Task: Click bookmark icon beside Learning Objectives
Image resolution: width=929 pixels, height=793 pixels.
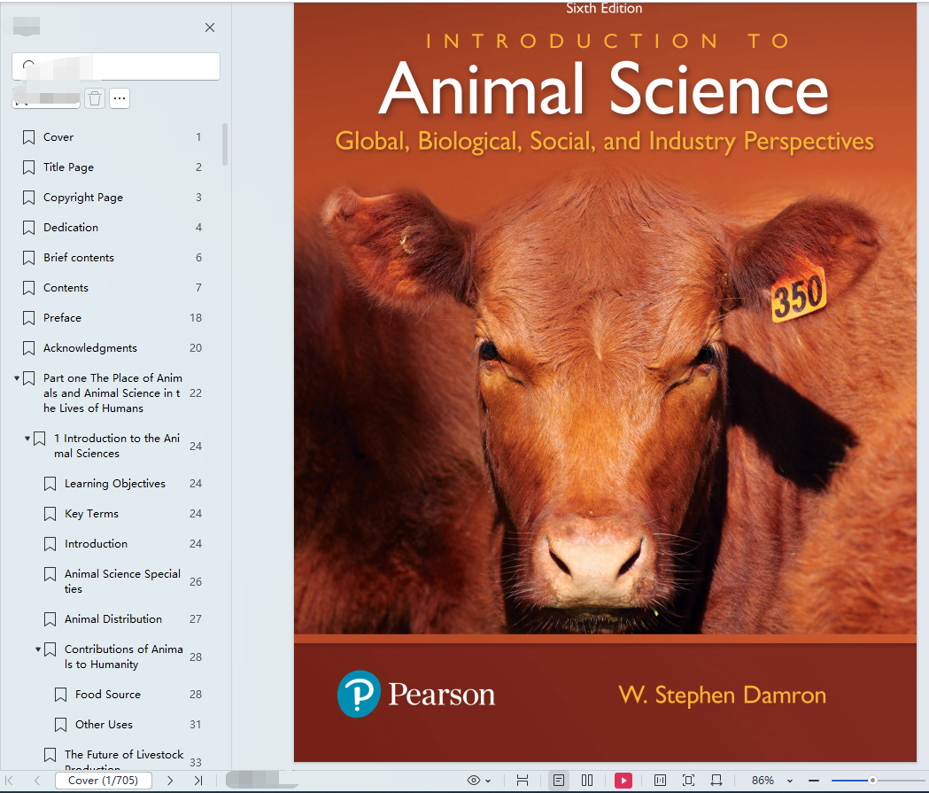Action: pyautogui.click(x=50, y=484)
